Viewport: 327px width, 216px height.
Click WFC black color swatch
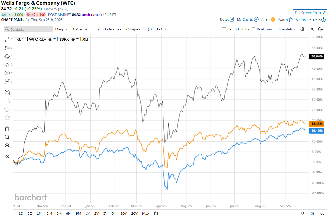point(28,39)
